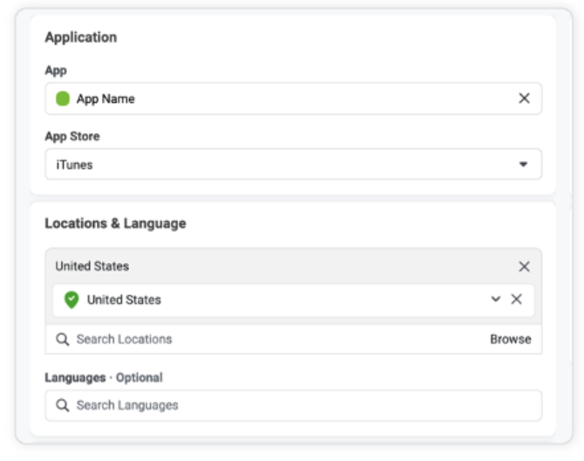Click the Application section heading

80,37
